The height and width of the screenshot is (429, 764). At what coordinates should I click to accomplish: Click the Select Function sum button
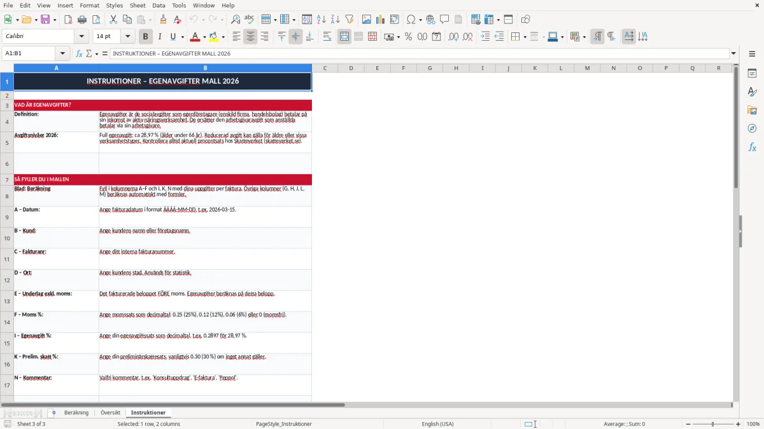tap(90, 53)
